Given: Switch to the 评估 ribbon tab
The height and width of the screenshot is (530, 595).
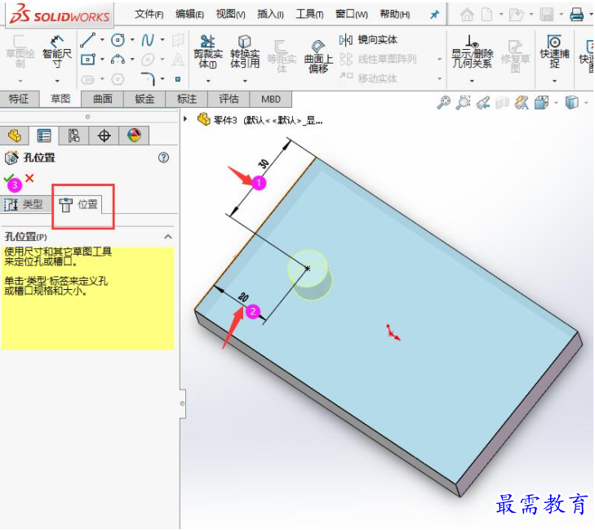Looking at the screenshot, I should coord(229,99).
